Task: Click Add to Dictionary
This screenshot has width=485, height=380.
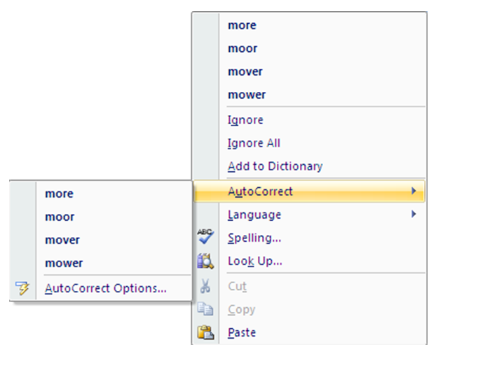Action: click(275, 166)
